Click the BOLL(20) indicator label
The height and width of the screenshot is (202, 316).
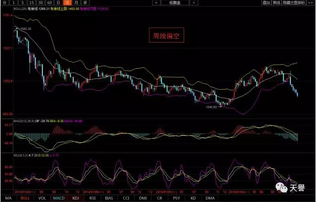tap(20, 9)
